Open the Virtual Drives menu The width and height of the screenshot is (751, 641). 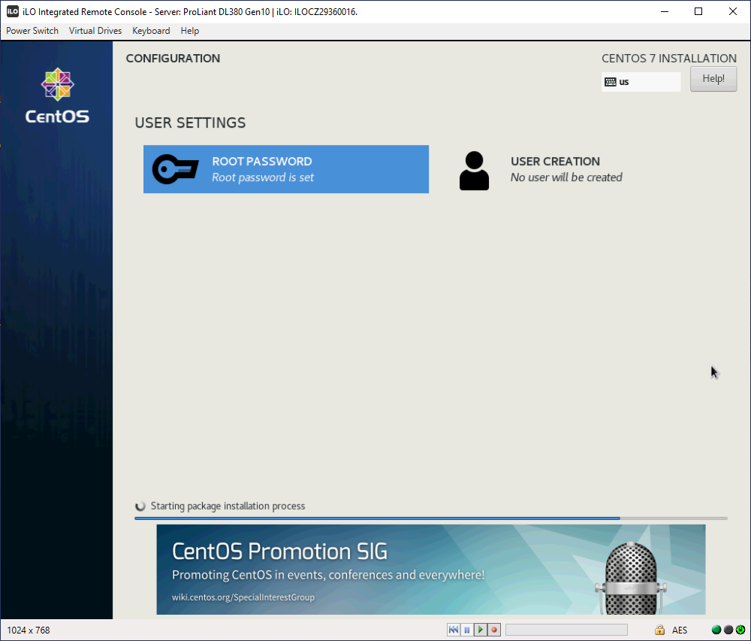click(95, 31)
